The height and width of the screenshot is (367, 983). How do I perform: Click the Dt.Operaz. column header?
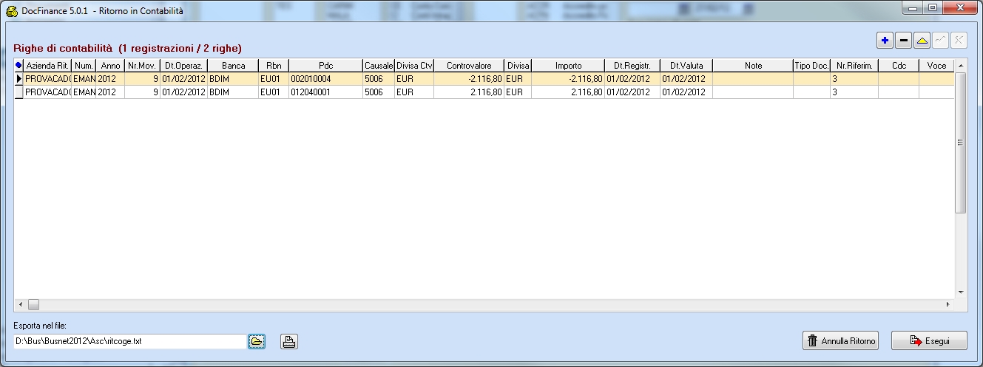183,66
